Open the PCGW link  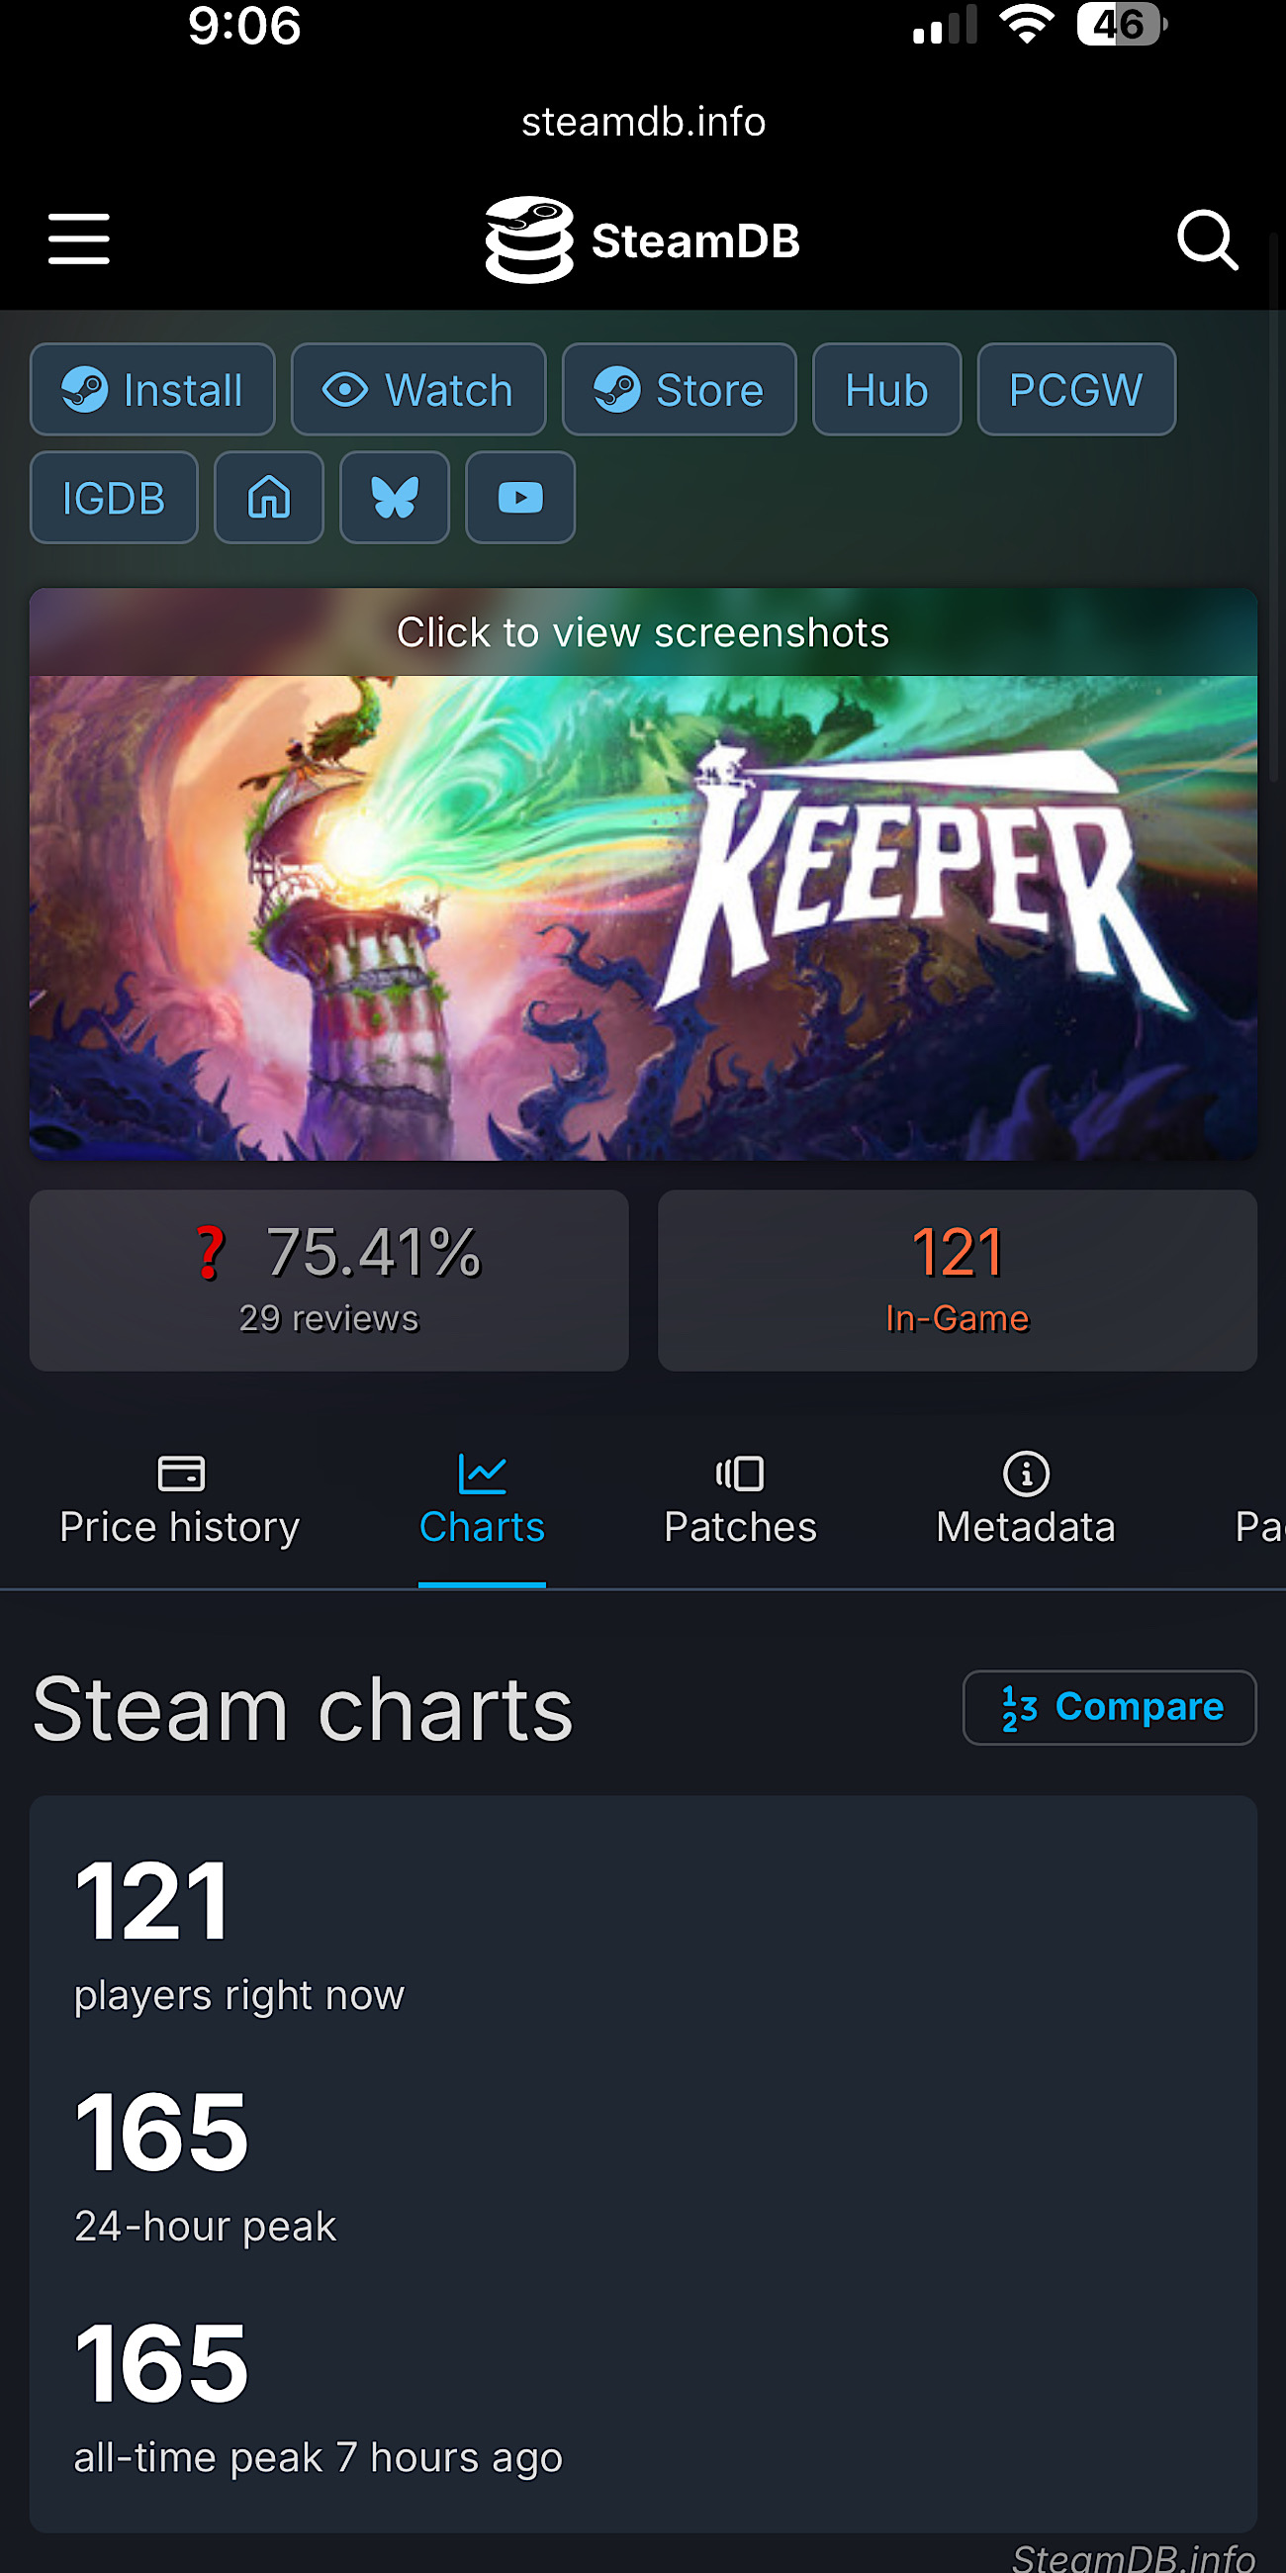[x=1075, y=390]
